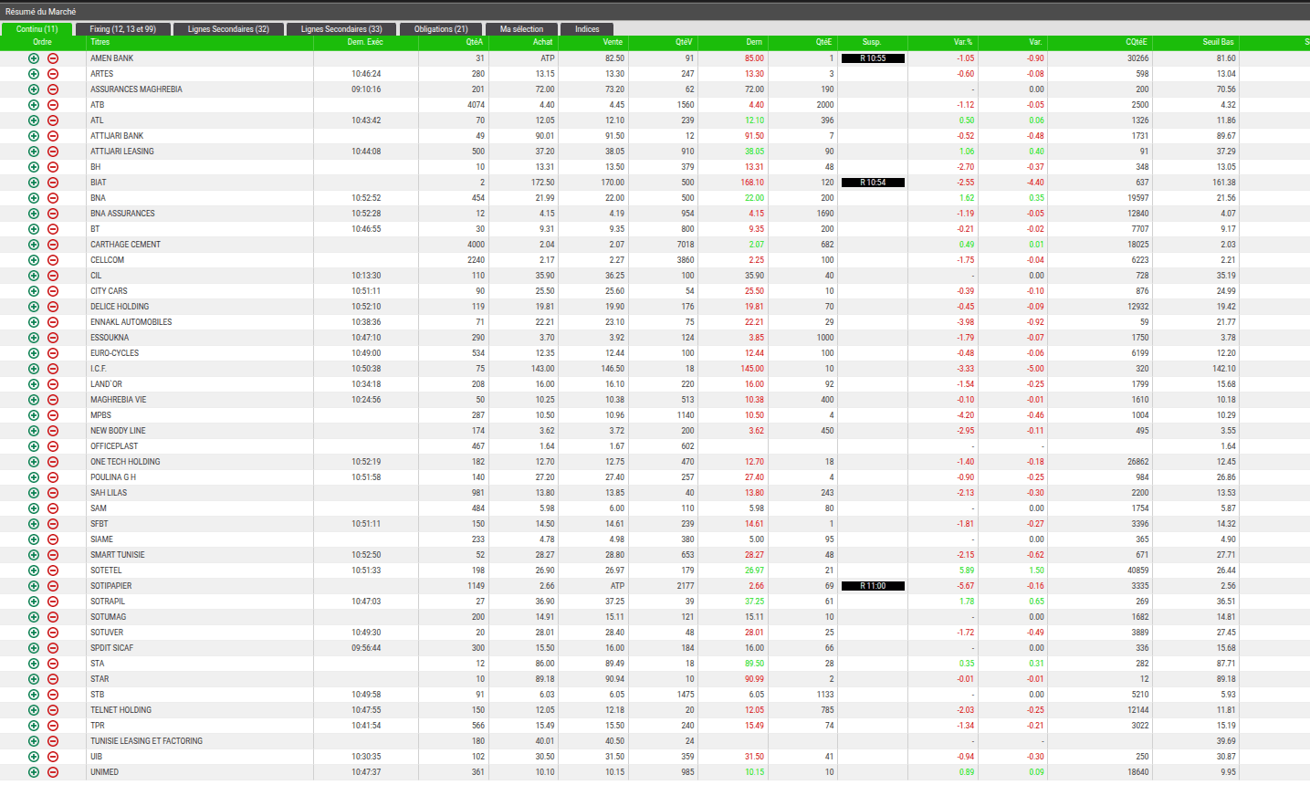Click the green plus icon in the BIAT row
This screenshot has width=1310, height=785.
[x=34, y=183]
